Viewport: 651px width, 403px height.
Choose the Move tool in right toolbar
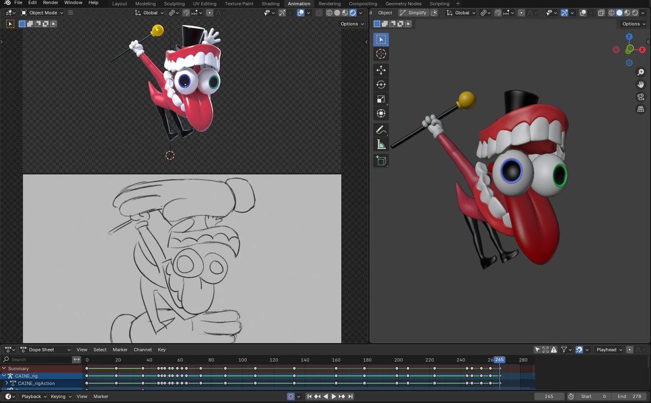click(381, 70)
